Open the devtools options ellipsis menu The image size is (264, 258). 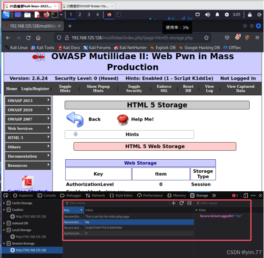(253, 196)
